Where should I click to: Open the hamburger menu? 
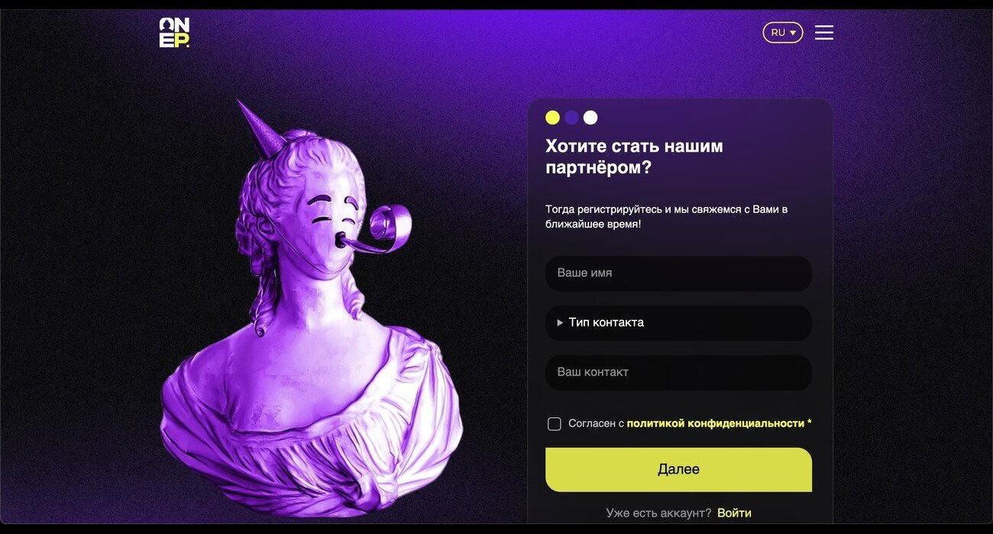coord(823,32)
